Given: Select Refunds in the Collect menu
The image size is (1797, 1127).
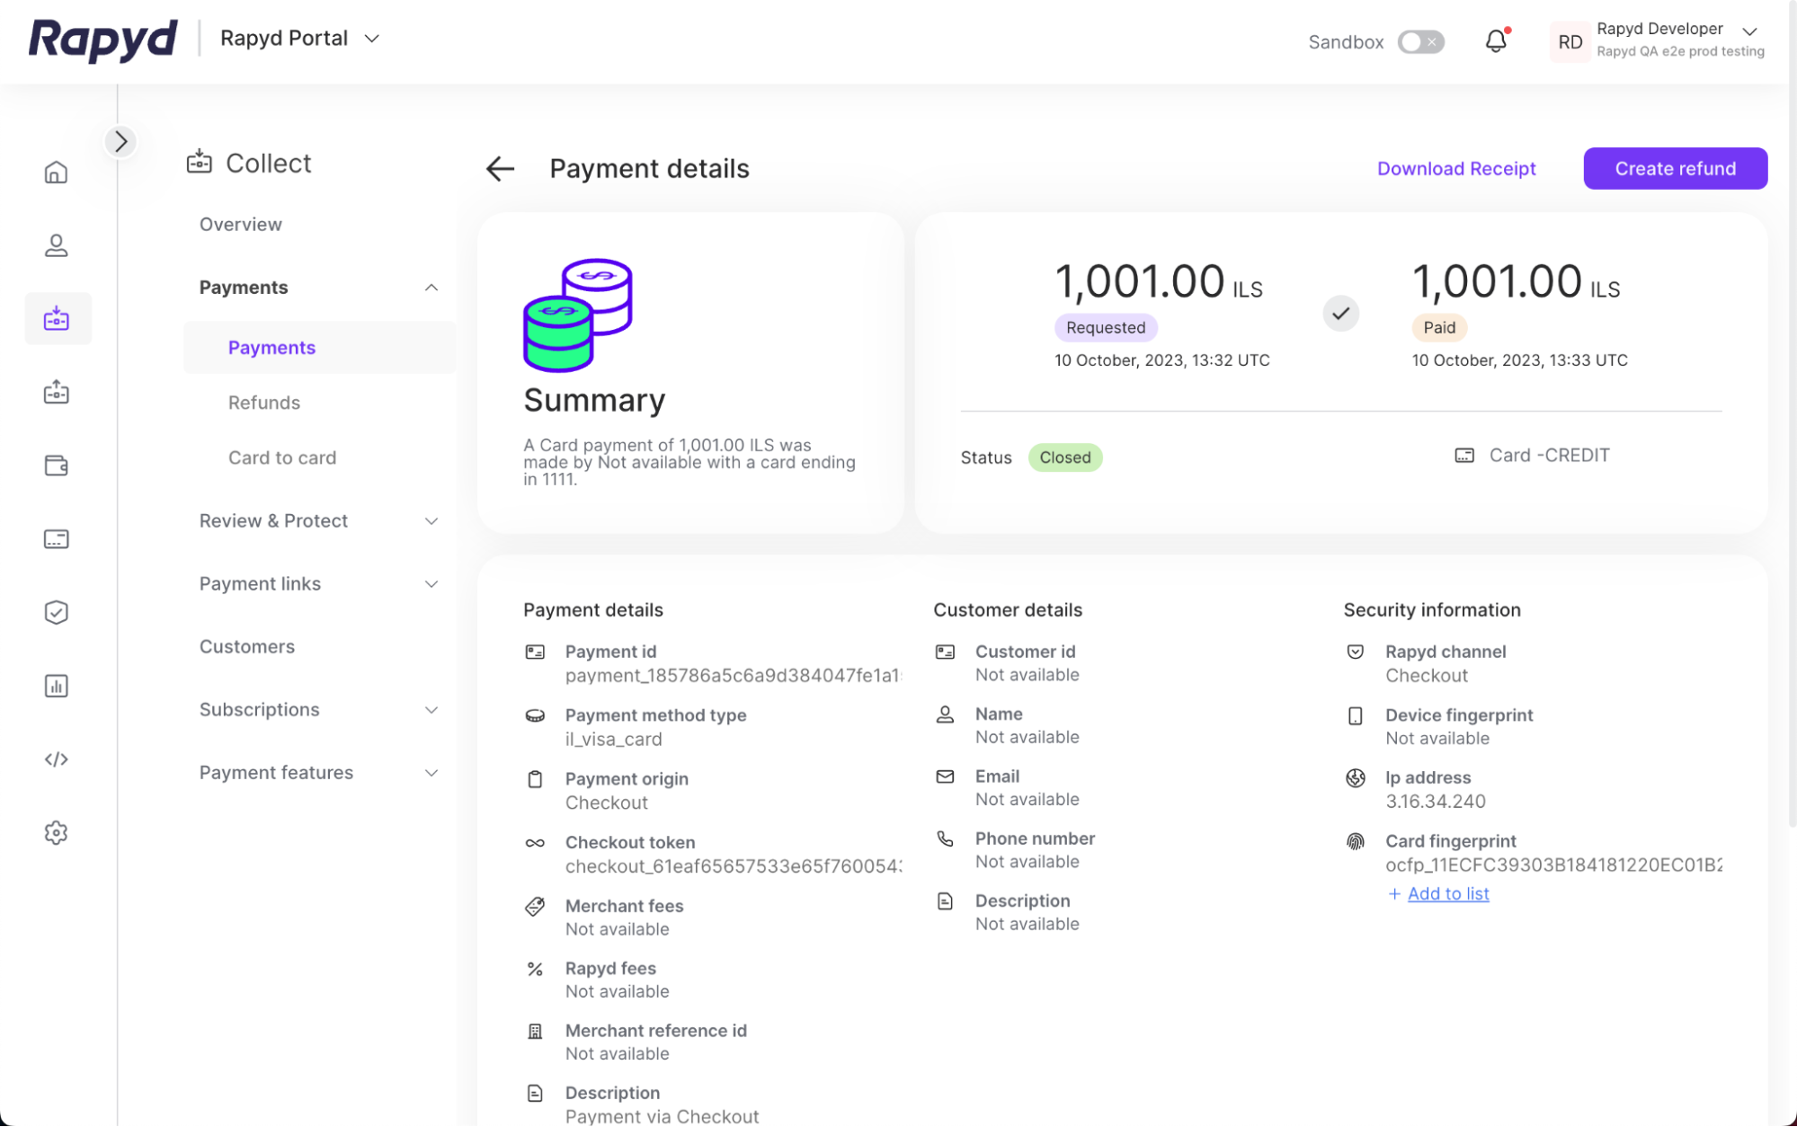Looking at the screenshot, I should coord(263,403).
